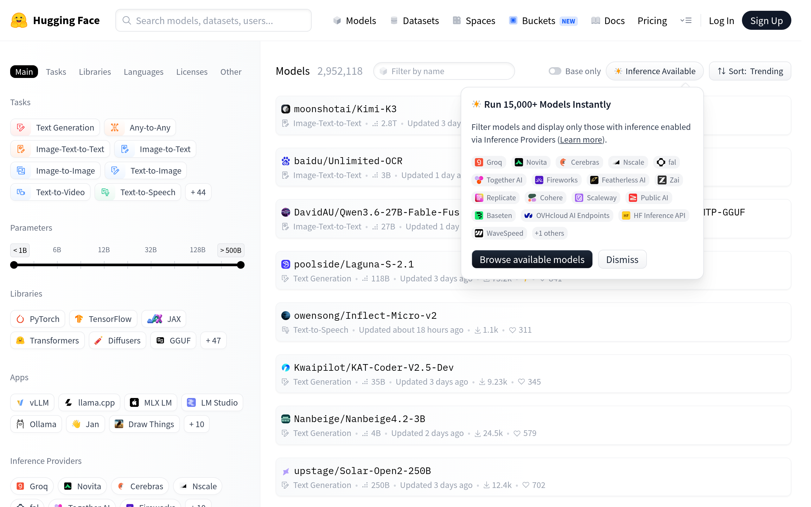Click the Cerebras icon in the popup
The height and width of the screenshot is (507, 811).
[x=563, y=162]
